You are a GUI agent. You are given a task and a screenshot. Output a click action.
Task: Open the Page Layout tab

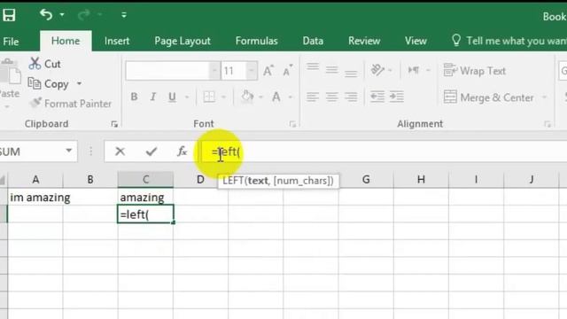pyautogui.click(x=183, y=41)
